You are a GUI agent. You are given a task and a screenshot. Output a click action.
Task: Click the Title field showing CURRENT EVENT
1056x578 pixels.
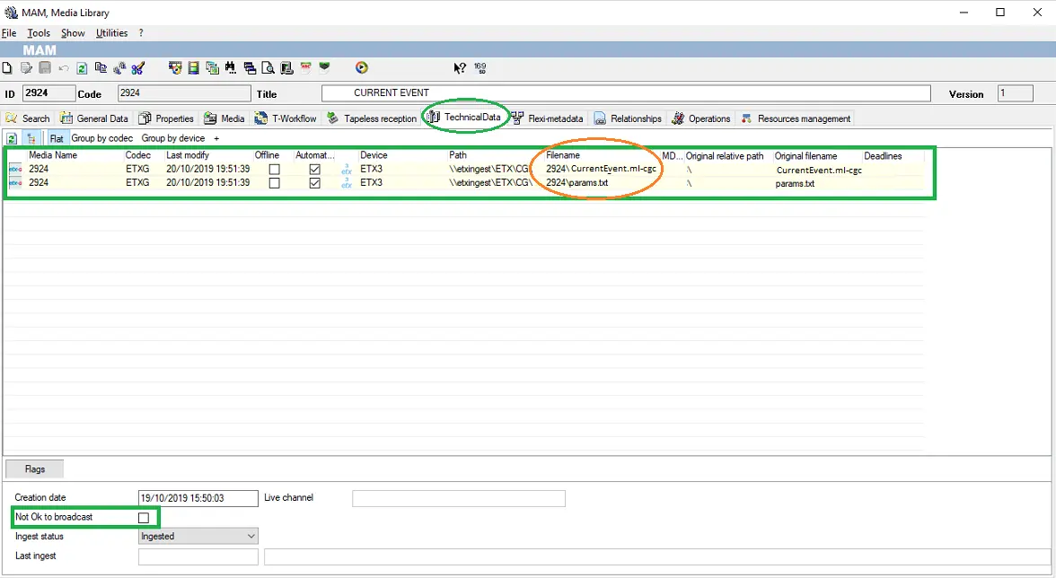[x=625, y=93]
